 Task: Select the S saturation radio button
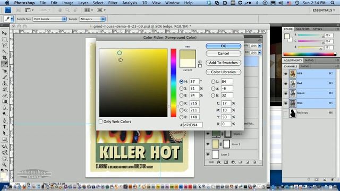182,89
